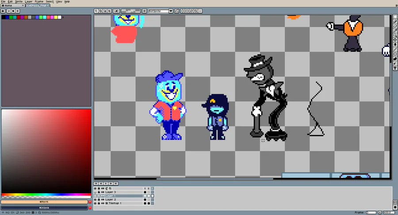The image size is (398, 215).
Task: Choose add to selection mode icon
Action: (100, 11)
